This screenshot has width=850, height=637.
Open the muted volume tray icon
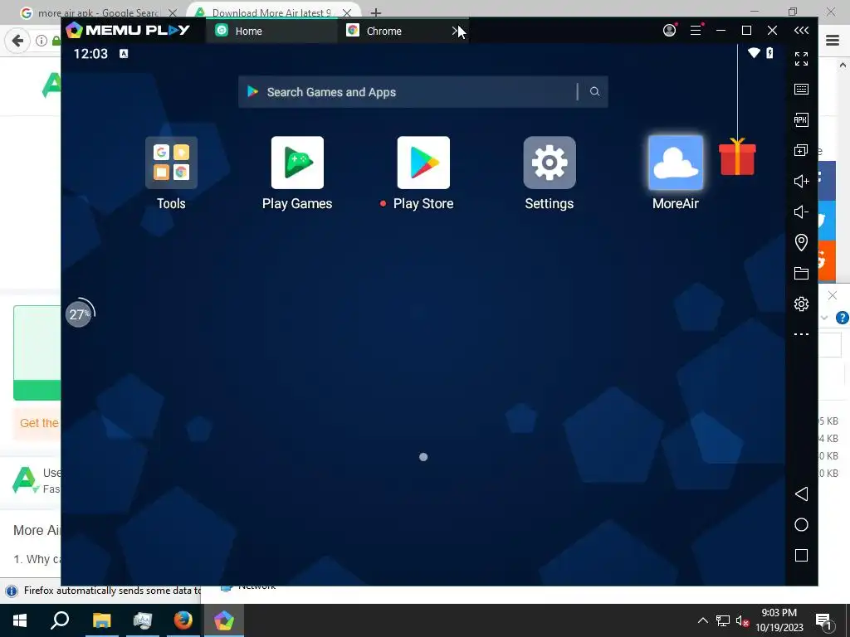coord(742,620)
